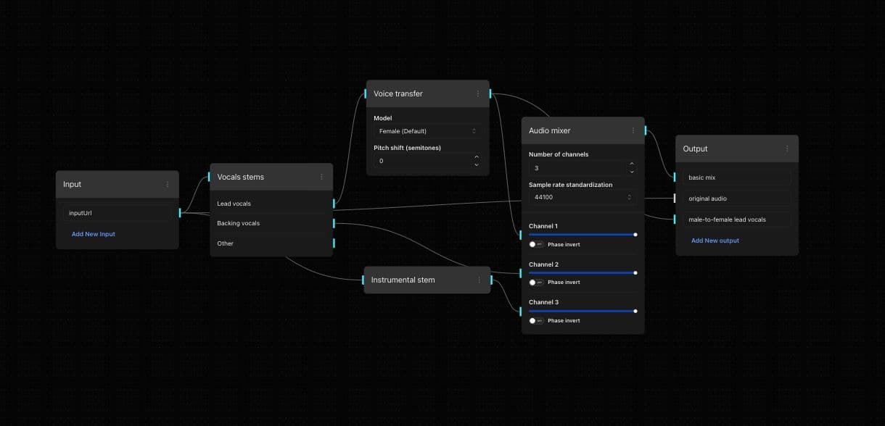Viewport: 885px width, 426px height.
Task: Toggle Phase invert for Channel 1
Action: click(536, 245)
